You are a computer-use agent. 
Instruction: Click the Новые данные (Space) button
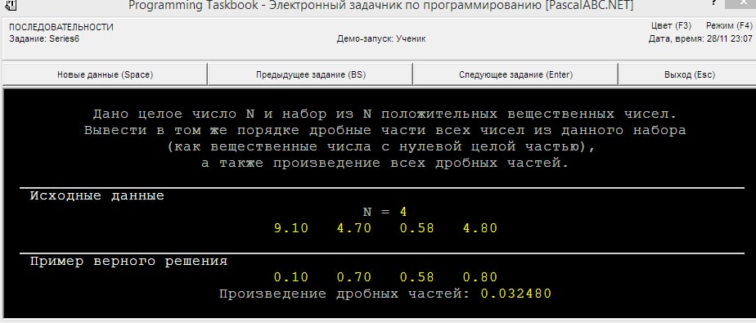point(105,74)
